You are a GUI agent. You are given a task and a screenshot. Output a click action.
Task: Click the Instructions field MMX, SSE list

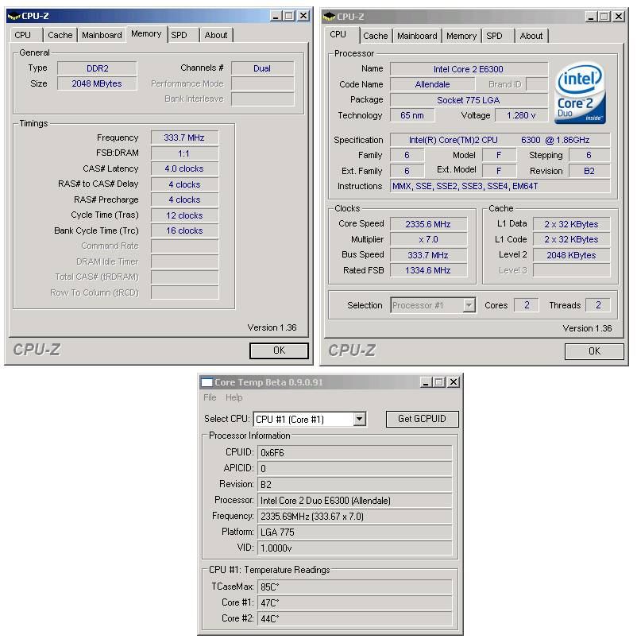[500, 186]
